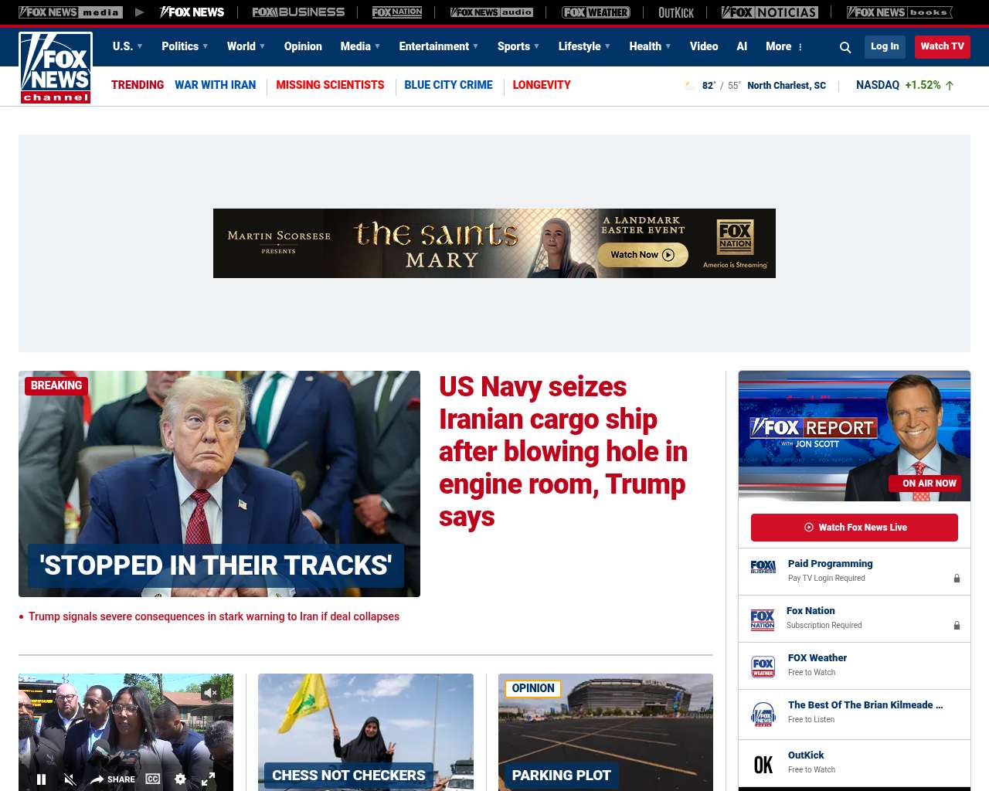Image resolution: width=989 pixels, height=791 pixels.
Task: Click the green NASDAQ up arrow
Action: pos(950,86)
